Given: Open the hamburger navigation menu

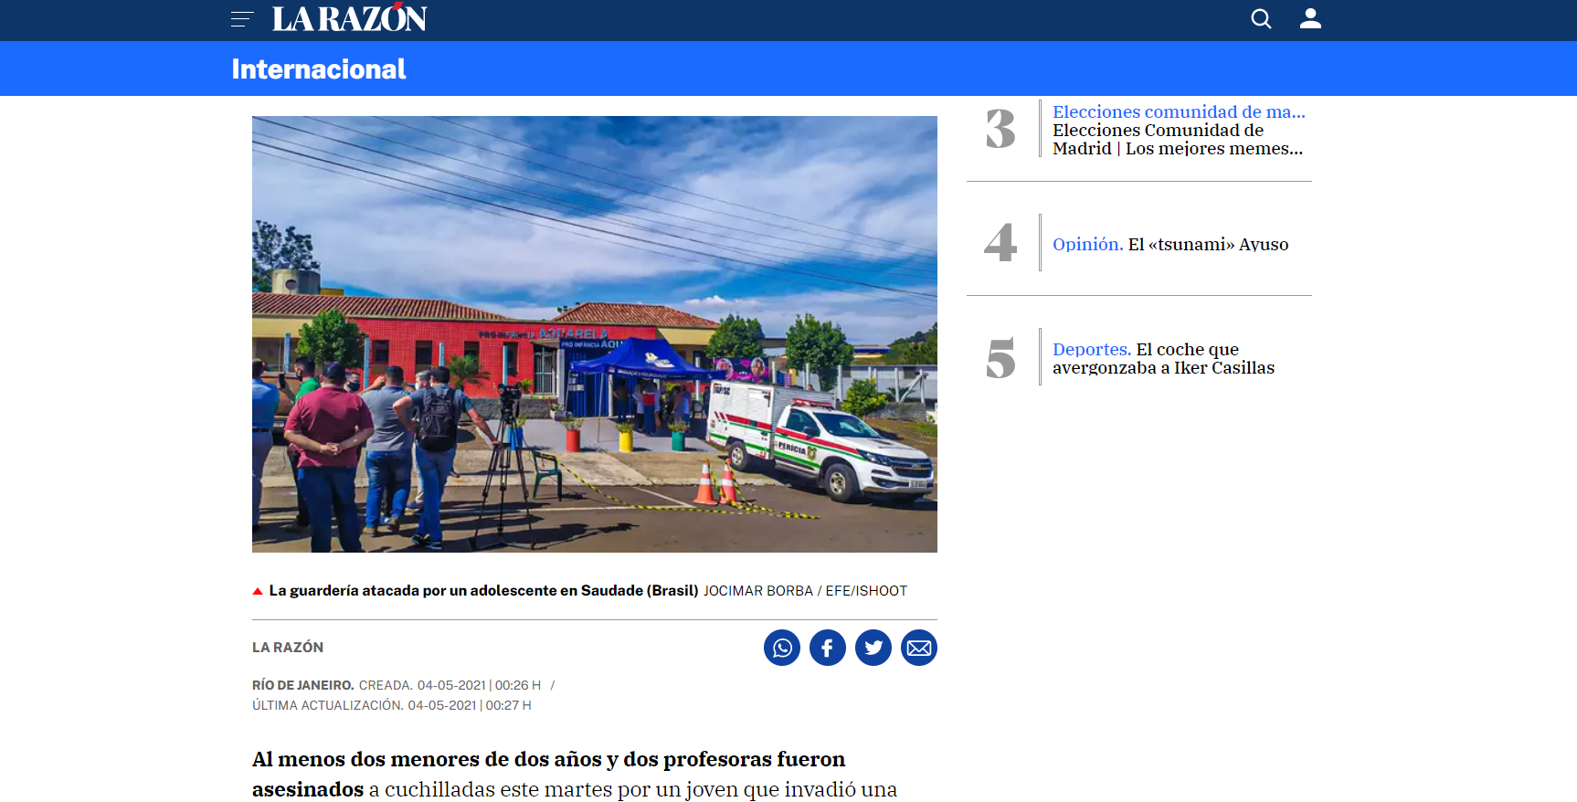Looking at the screenshot, I should pyautogui.click(x=242, y=19).
